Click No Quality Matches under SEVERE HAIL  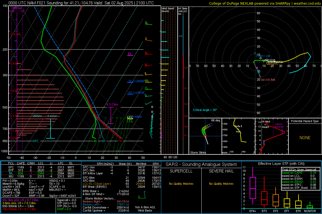pos(221,184)
